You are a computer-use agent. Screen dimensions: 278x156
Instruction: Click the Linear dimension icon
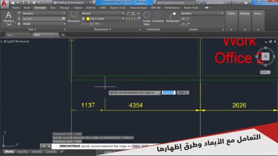click(x=84, y=24)
